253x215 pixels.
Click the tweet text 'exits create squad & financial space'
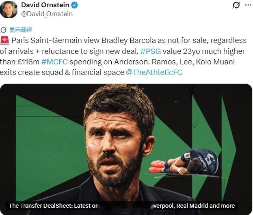click(x=62, y=72)
